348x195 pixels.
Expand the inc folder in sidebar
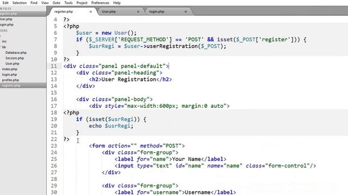pos(4,41)
